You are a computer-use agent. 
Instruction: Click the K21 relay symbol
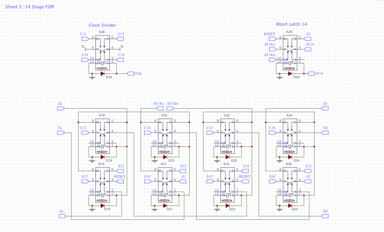[x=165, y=185]
